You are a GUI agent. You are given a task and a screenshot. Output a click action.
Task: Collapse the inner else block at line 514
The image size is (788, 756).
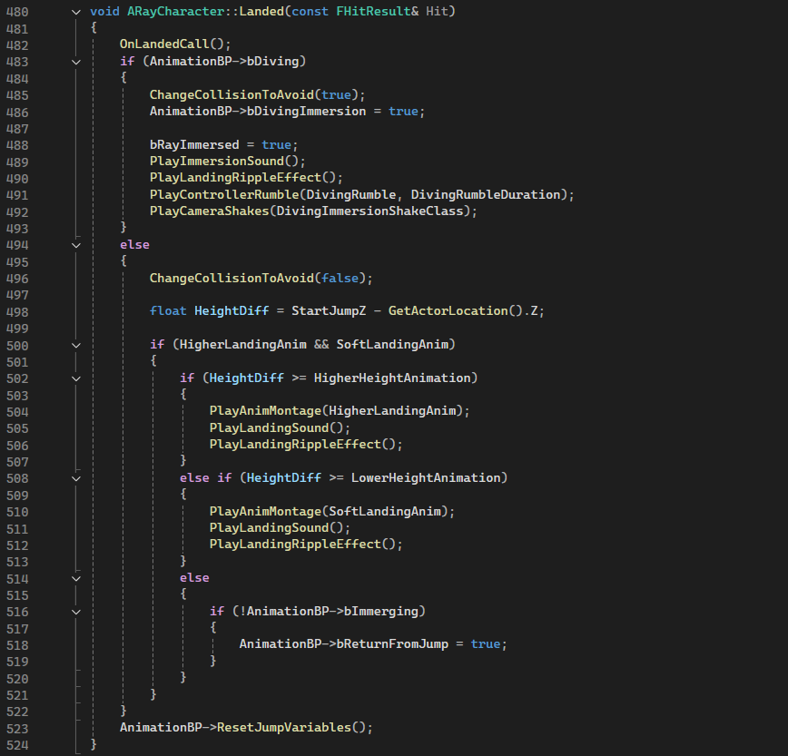76,578
